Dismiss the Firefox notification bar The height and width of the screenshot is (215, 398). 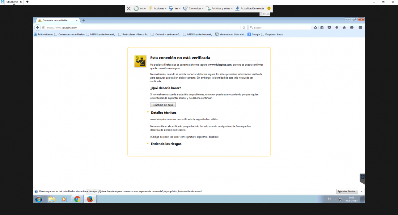tap(361, 192)
